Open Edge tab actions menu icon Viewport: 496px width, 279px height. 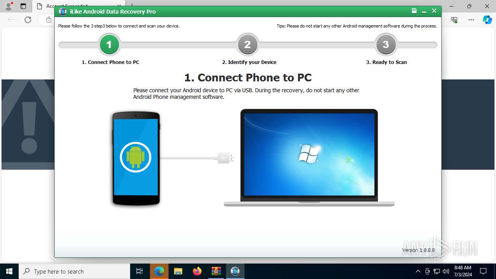click(x=23, y=6)
